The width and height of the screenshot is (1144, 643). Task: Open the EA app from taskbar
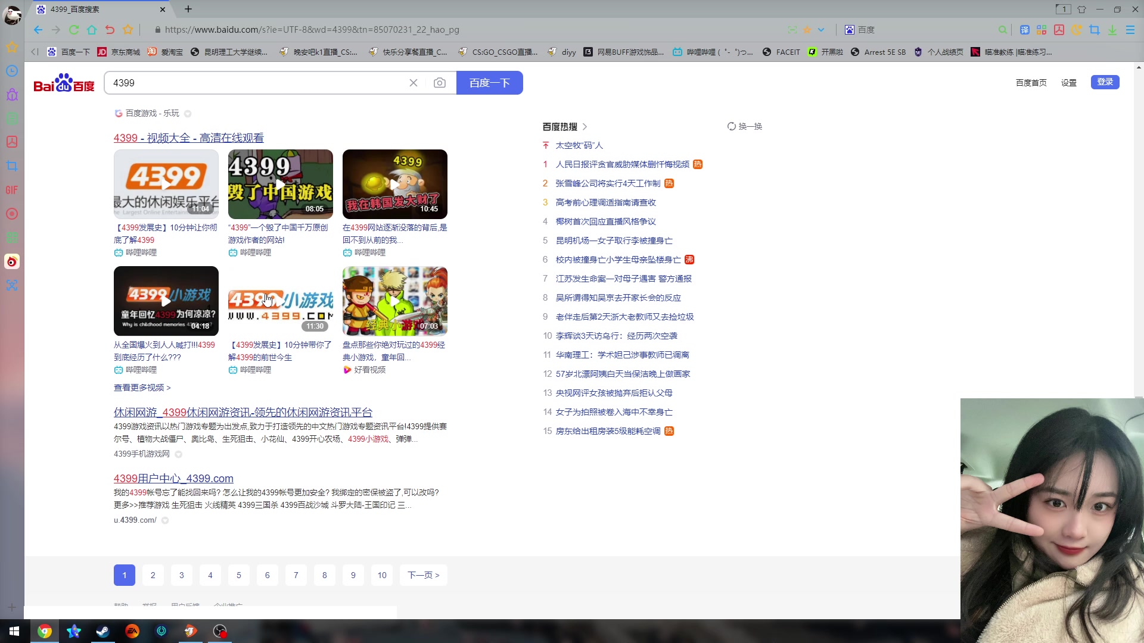coord(132,631)
